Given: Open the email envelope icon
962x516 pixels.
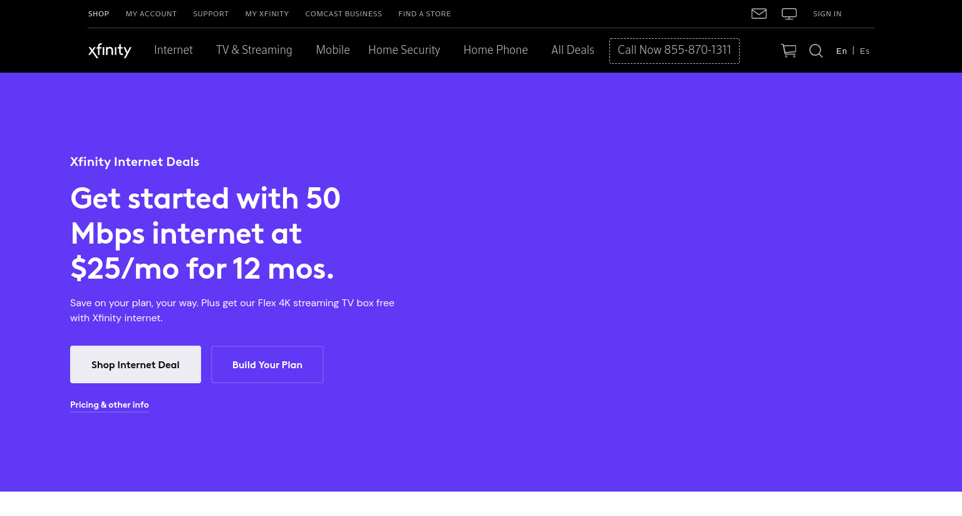Looking at the screenshot, I should pyautogui.click(x=758, y=14).
